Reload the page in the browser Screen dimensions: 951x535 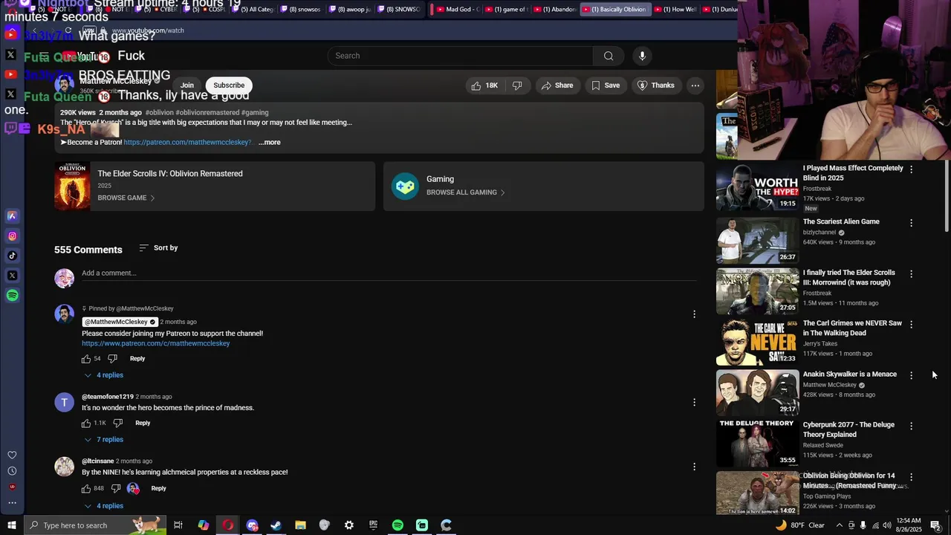(68, 30)
